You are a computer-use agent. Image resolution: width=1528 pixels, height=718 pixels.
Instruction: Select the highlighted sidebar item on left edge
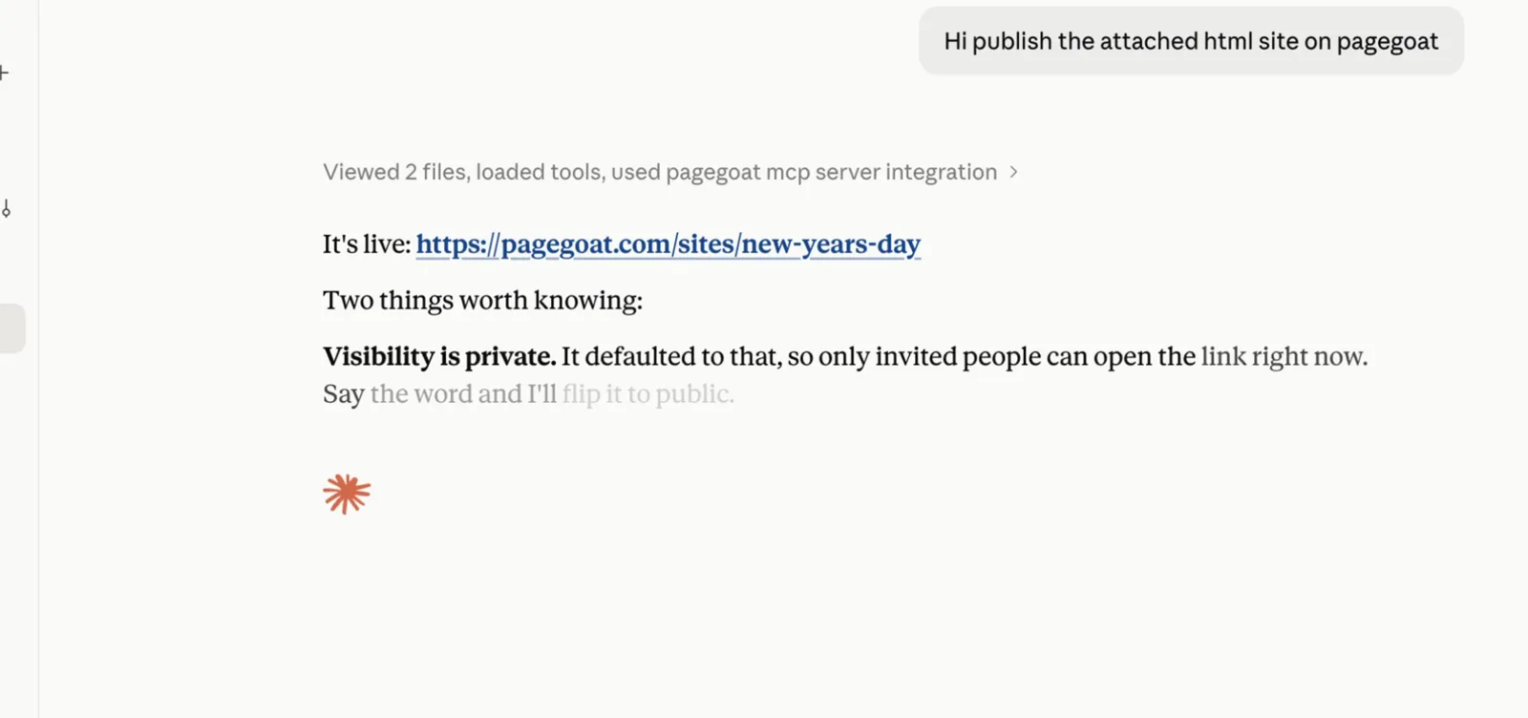click(12, 328)
